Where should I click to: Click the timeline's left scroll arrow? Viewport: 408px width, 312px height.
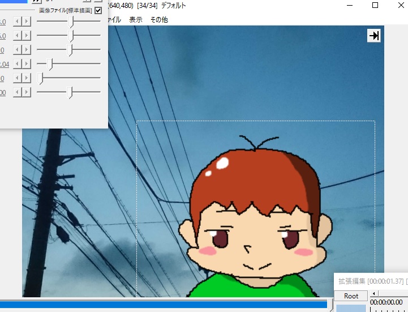coord(374,294)
